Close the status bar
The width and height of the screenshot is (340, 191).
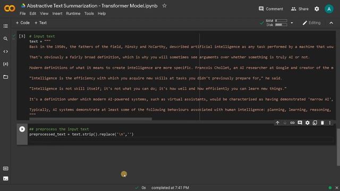[337, 188]
